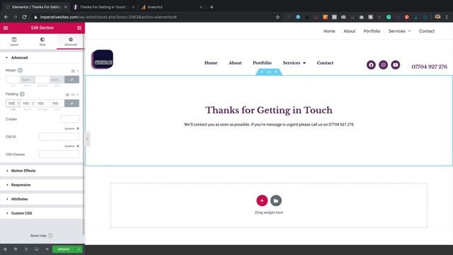The image size is (453, 255).
Task: Click Portfolio in the top bar menu
Action: 372,31
